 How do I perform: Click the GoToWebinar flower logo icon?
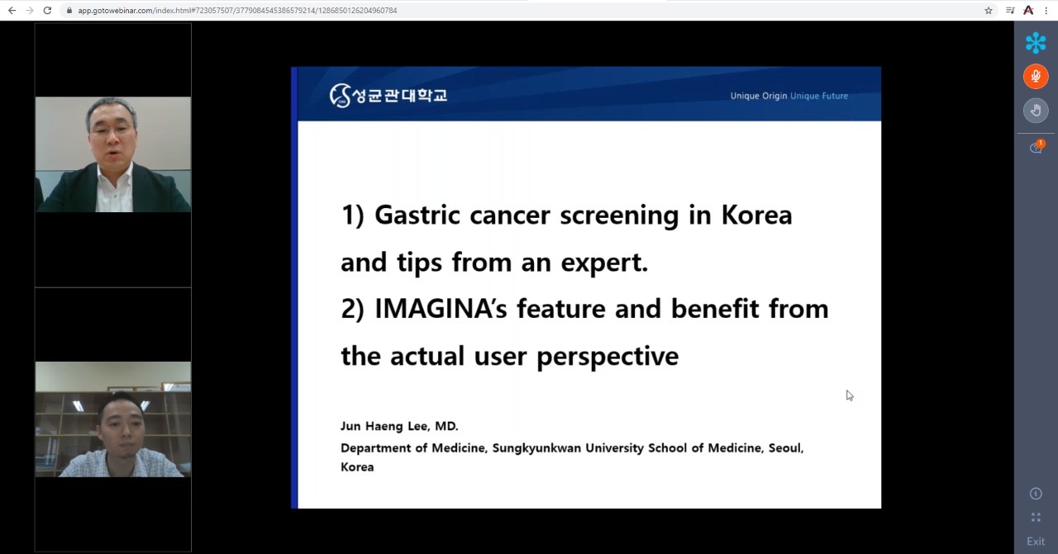click(x=1036, y=43)
